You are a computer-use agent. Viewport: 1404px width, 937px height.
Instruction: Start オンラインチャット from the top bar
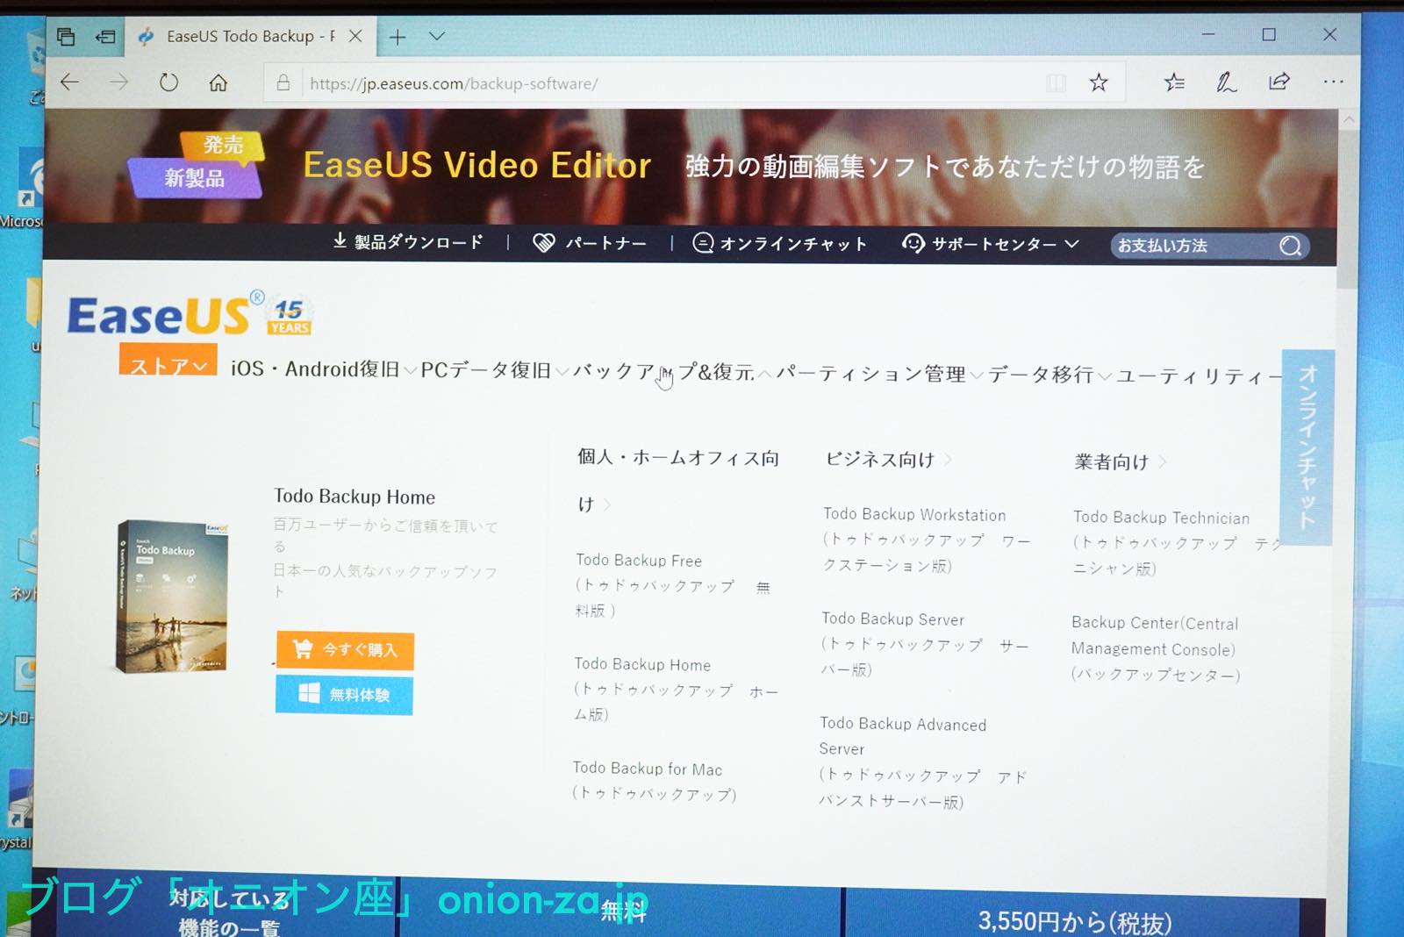(x=780, y=243)
